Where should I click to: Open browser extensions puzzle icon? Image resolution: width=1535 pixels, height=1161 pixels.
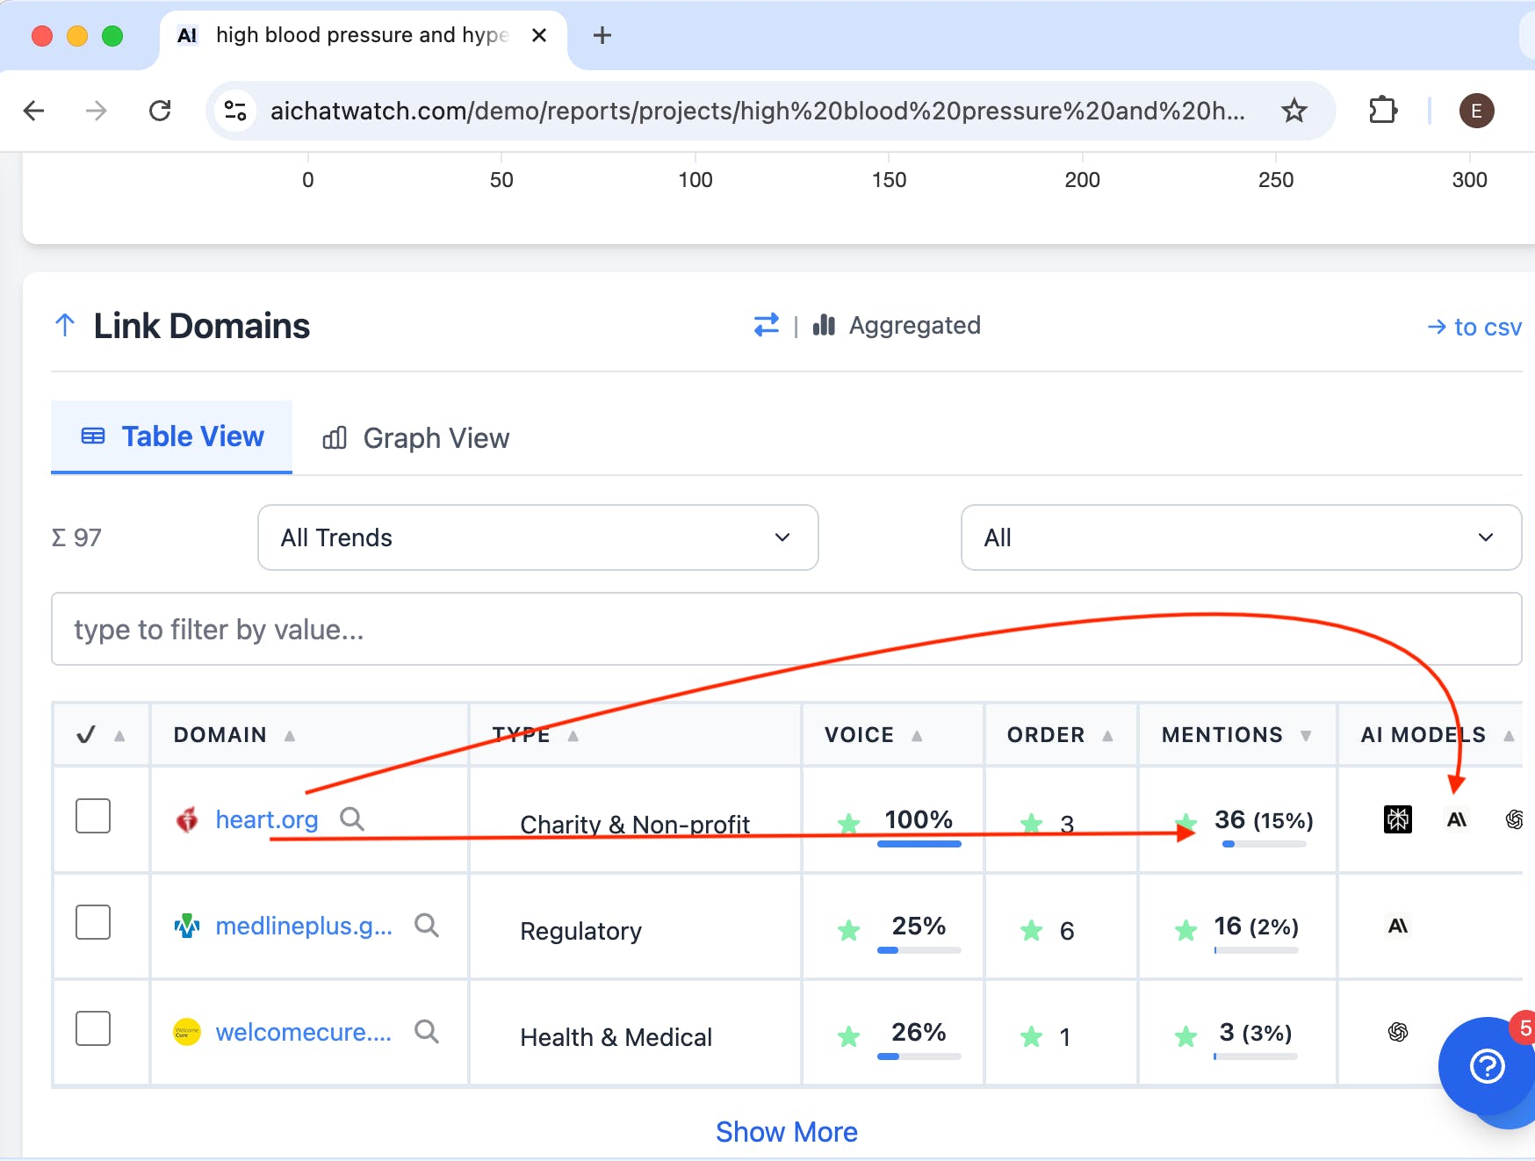click(1382, 111)
